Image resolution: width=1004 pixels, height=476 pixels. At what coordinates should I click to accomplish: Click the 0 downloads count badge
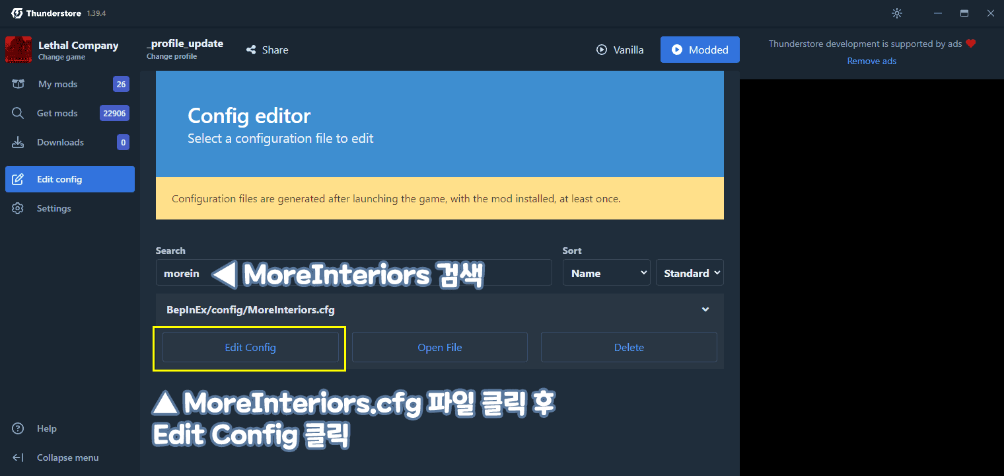click(x=123, y=142)
